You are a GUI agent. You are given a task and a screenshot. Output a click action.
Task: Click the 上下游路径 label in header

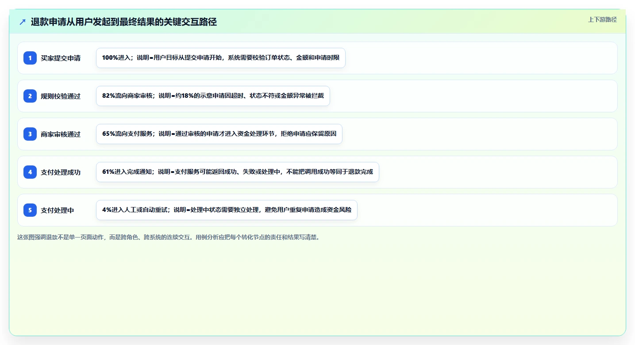(x=602, y=19)
